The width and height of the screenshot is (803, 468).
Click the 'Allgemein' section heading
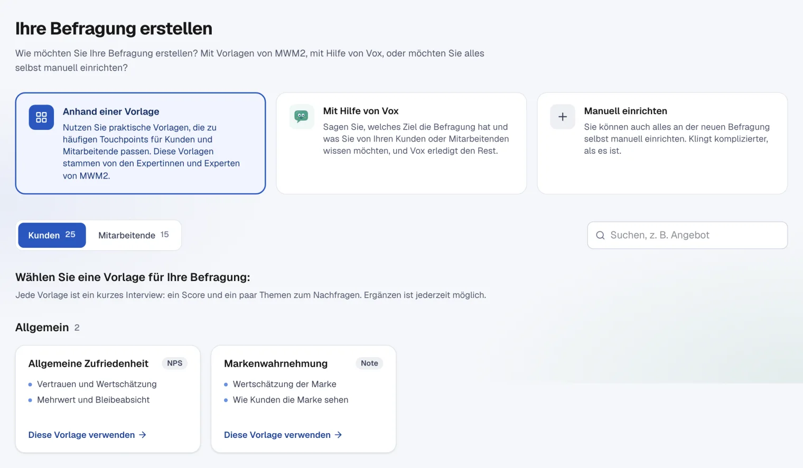click(x=42, y=327)
